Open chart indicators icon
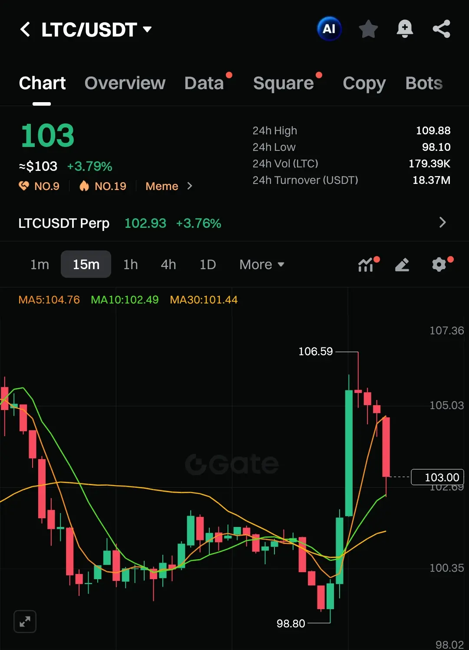 (x=366, y=264)
